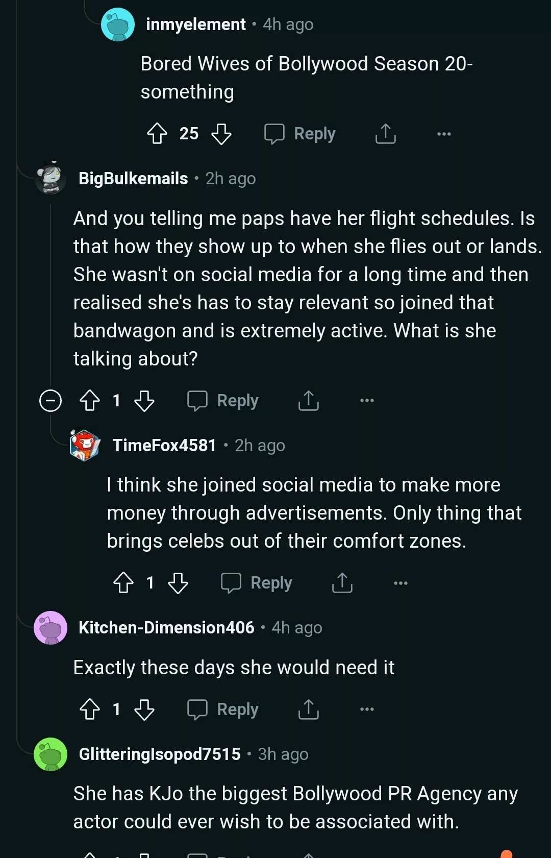Click TimeFox4581's snoo avatar

coord(86,445)
